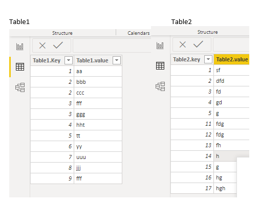The width and height of the screenshot is (260, 203).
Task: Select Table2.key column header
Action: [192, 59]
